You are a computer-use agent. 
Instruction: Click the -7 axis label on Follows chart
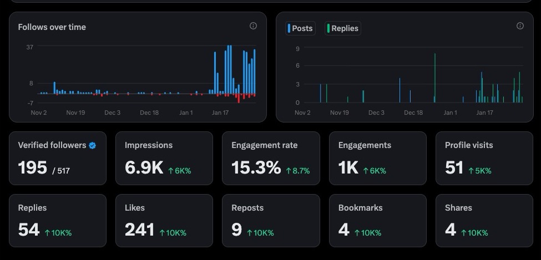click(29, 103)
